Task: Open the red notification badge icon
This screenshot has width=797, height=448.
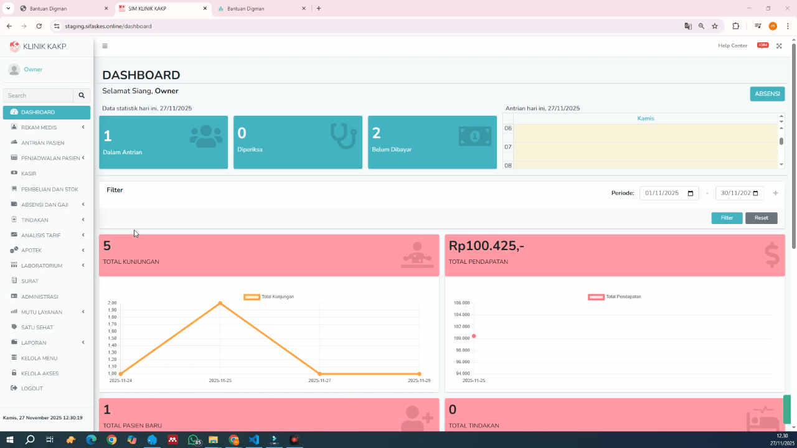Action: (x=763, y=45)
